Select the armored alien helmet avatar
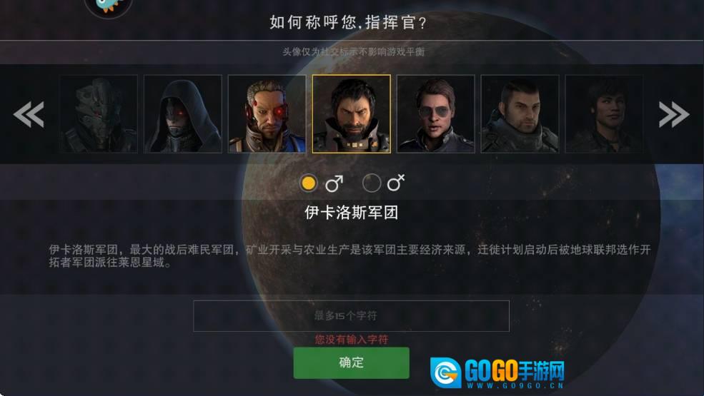 point(99,114)
